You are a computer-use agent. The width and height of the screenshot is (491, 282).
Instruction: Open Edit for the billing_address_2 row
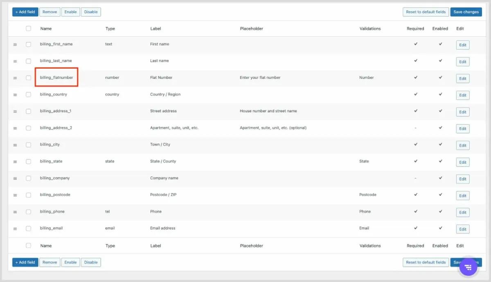tap(463, 129)
